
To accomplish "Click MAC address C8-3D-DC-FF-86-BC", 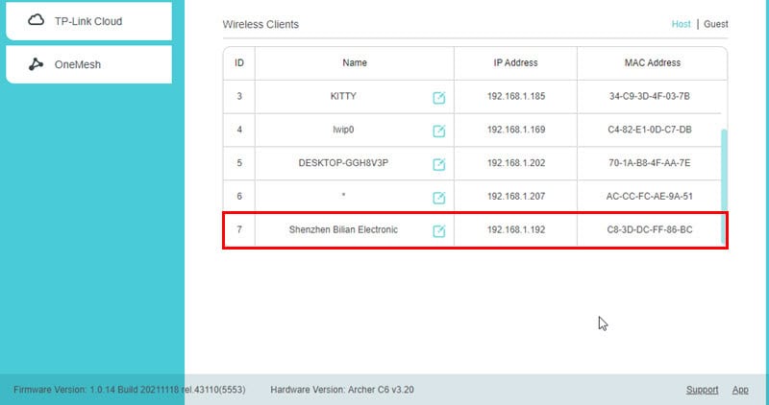I will [650, 229].
